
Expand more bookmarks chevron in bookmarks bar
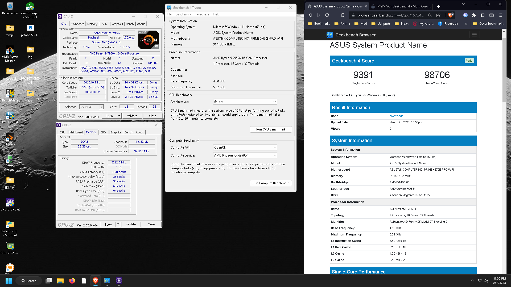466,24
